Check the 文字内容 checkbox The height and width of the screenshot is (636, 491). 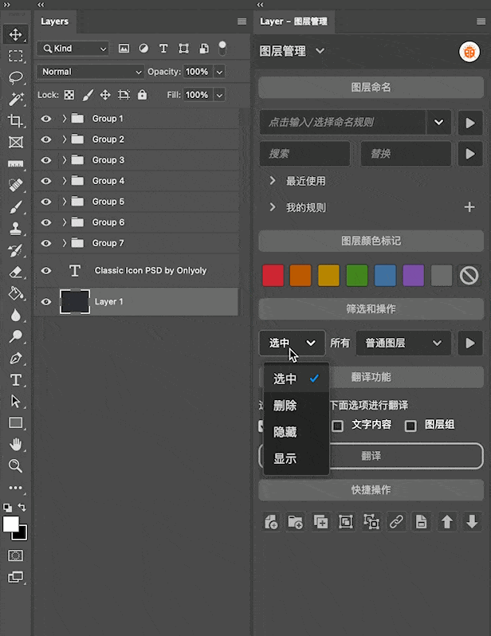point(338,426)
